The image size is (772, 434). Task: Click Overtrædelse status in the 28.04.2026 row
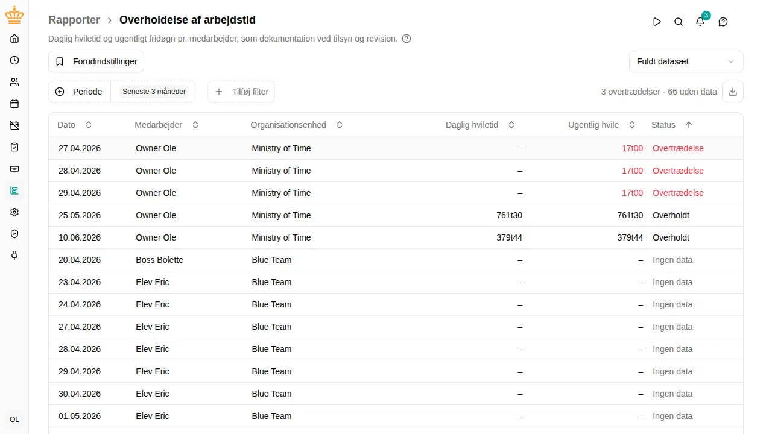point(678,171)
